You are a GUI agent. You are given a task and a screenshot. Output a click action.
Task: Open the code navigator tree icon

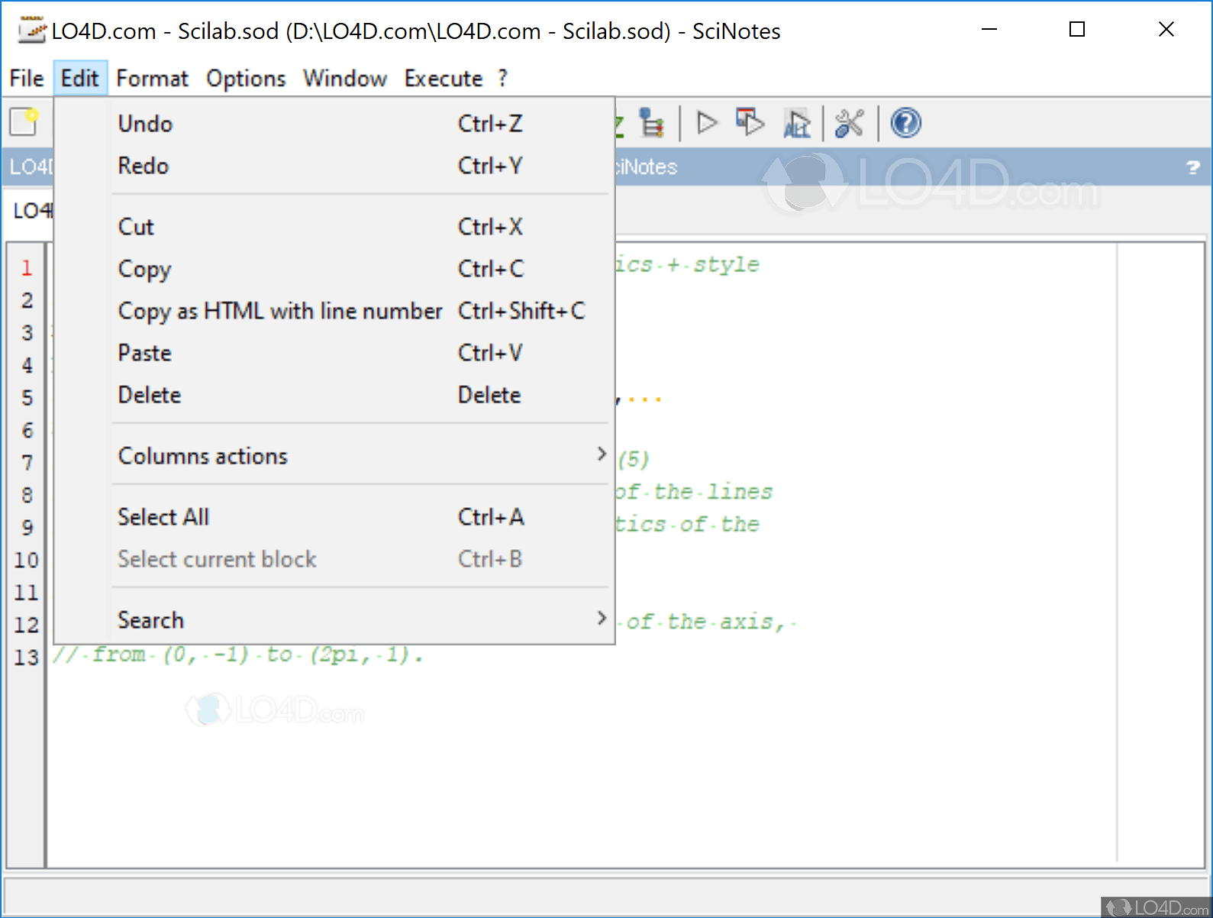point(651,123)
